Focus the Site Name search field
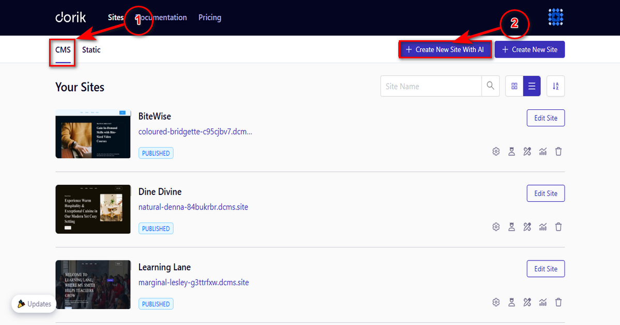Viewport: 620px width, 325px height. click(x=431, y=86)
